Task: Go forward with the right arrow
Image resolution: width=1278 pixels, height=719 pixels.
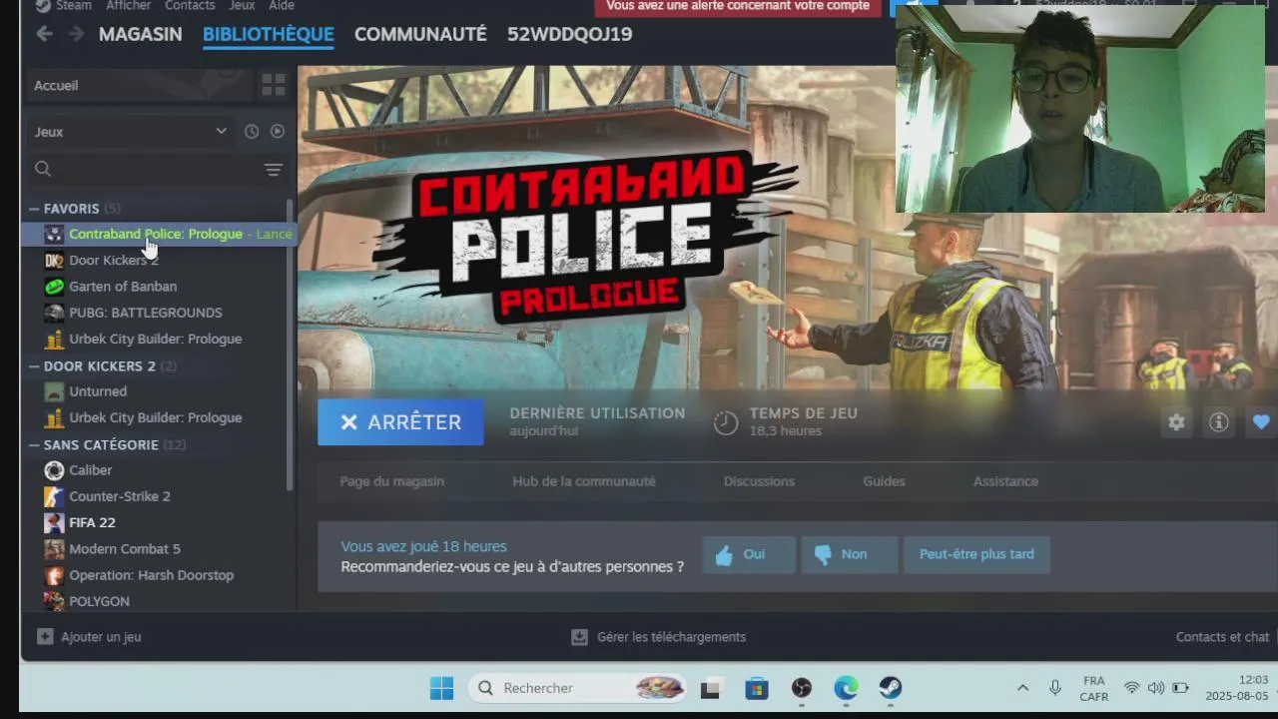Action: pyautogui.click(x=77, y=34)
